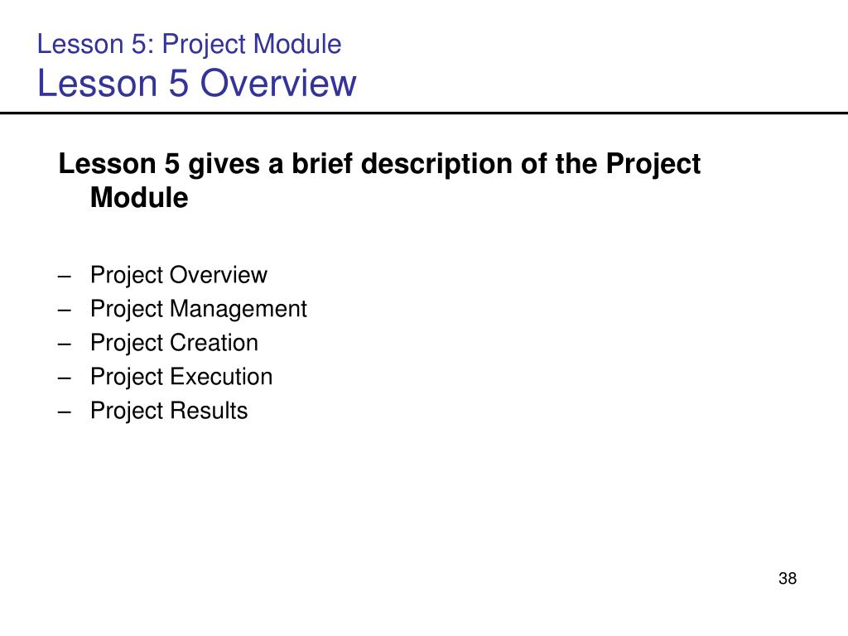Click the bold word 'Lesson' starting the sentence
This screenshot has height=636, width=848.
[107, 163]
